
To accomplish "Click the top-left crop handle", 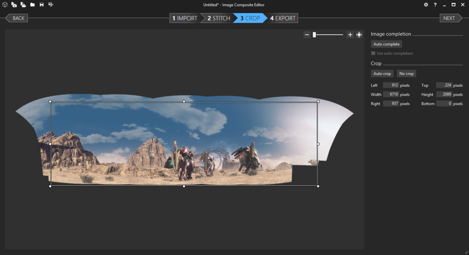I will click(50, 101).
